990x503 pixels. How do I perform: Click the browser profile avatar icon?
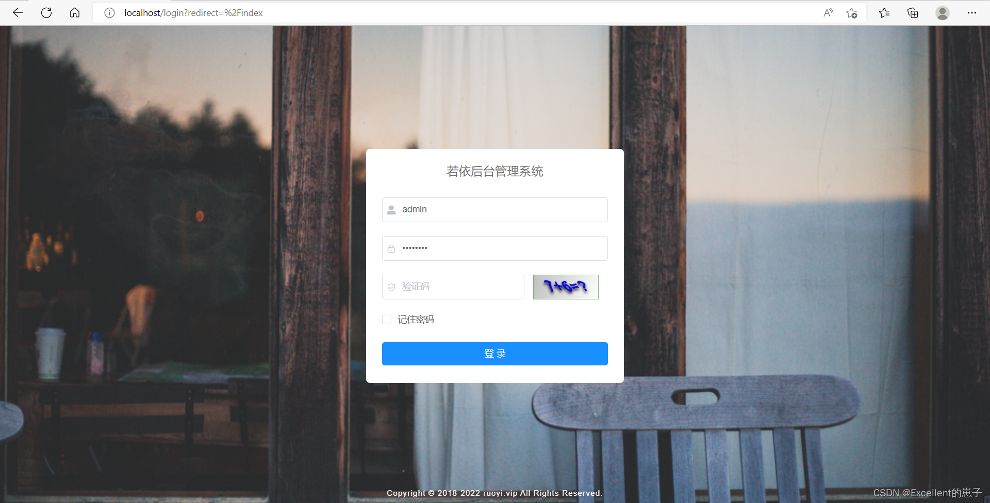[x=942, y=13]
